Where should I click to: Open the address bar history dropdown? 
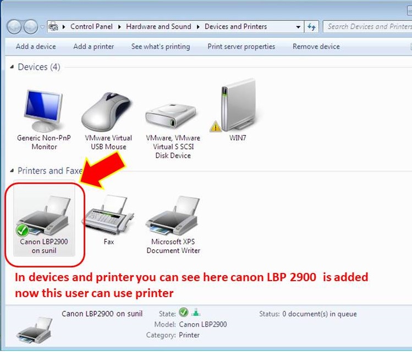298,27
